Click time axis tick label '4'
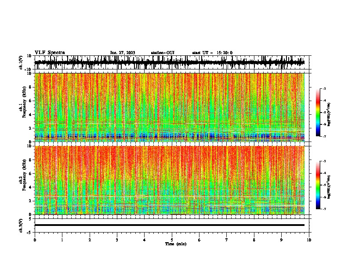Viewport: 348px width, 269px height. 145,240
